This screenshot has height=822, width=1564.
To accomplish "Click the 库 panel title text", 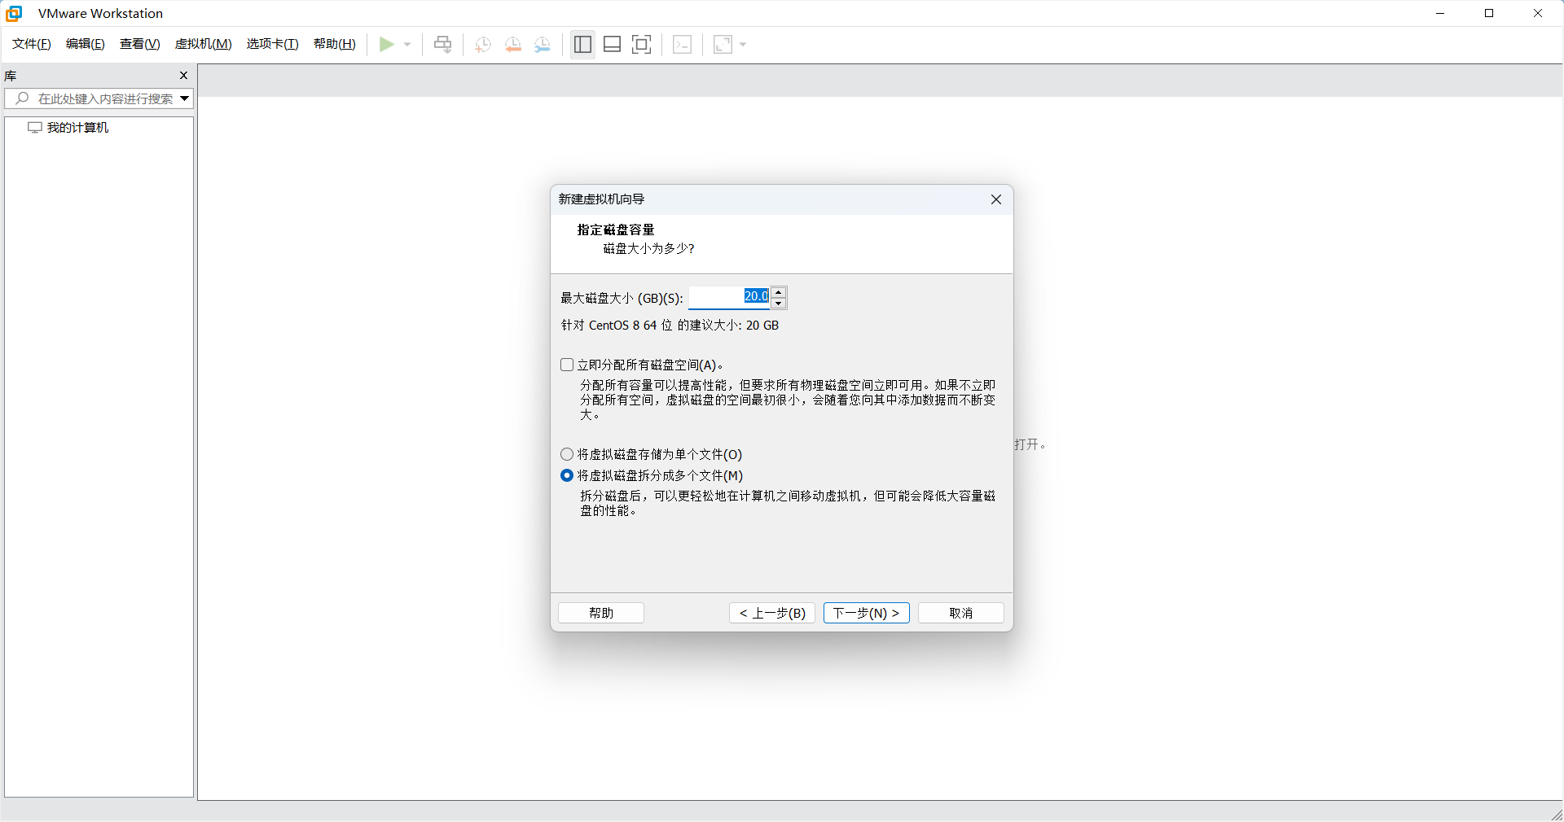I will point(11,76).
